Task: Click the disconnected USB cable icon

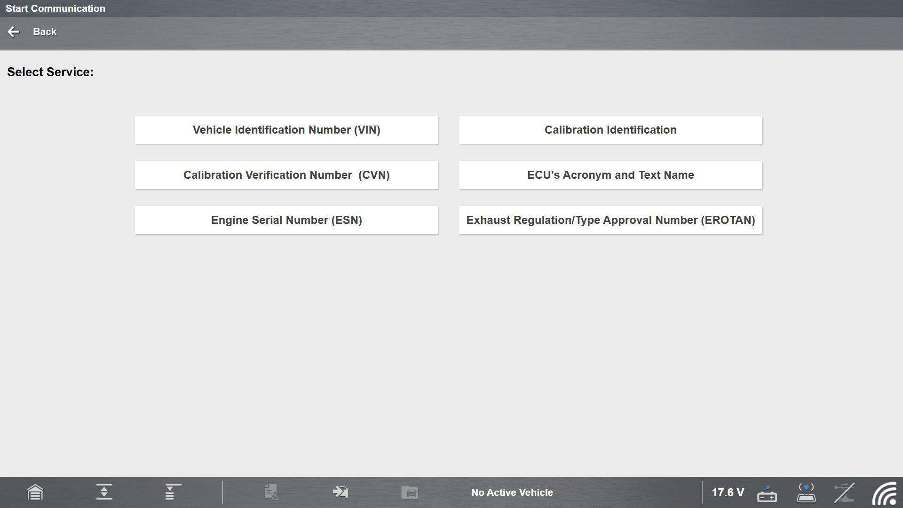Action: 844,492
